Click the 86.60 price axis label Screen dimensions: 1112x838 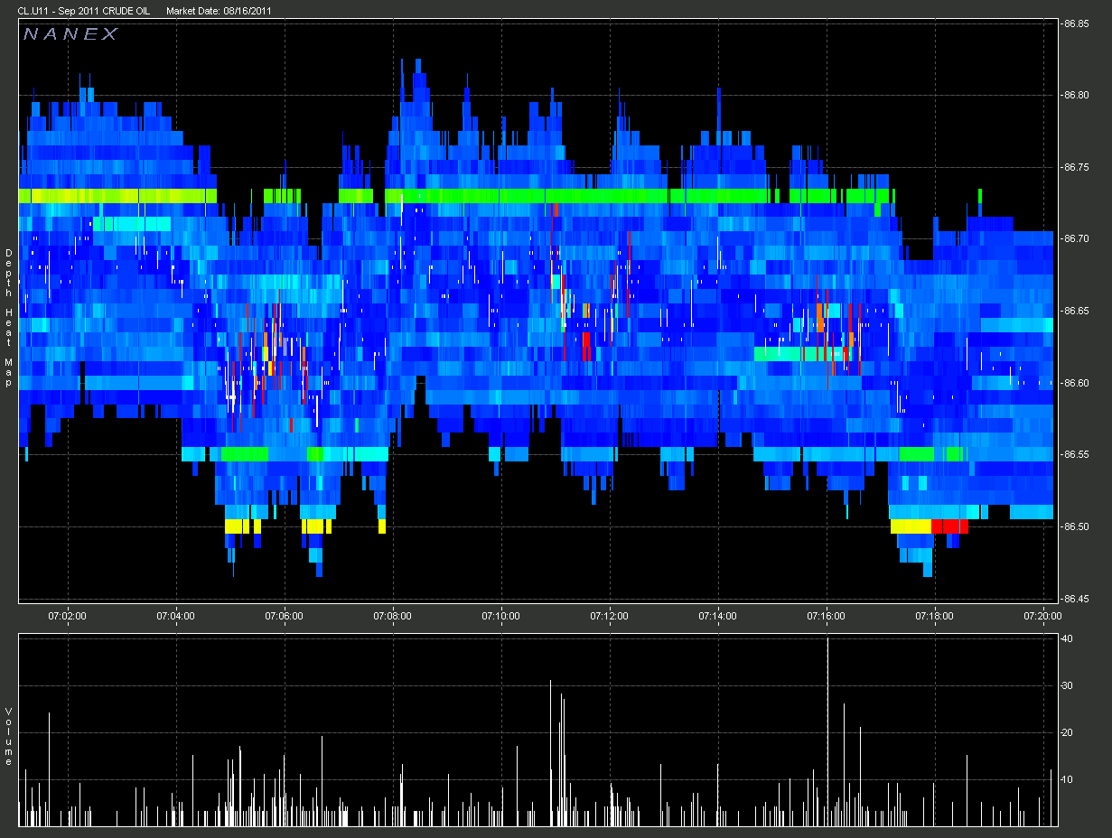(x=1076, y=383)
